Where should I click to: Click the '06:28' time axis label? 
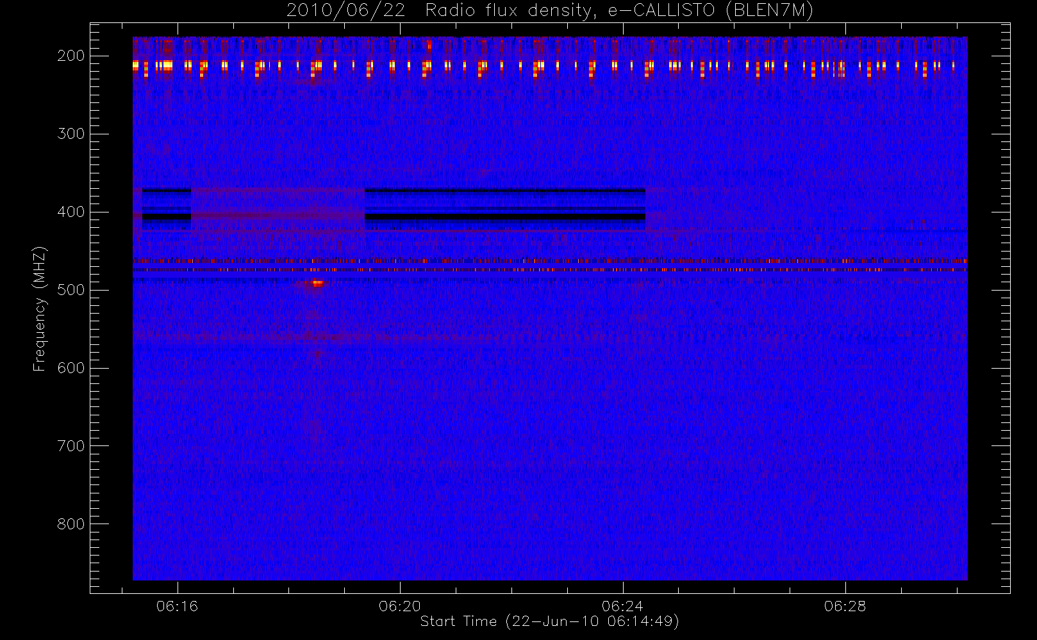845,606
